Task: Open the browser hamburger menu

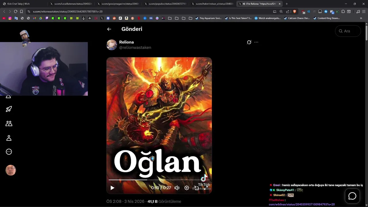Action: [x=364, y=11]
